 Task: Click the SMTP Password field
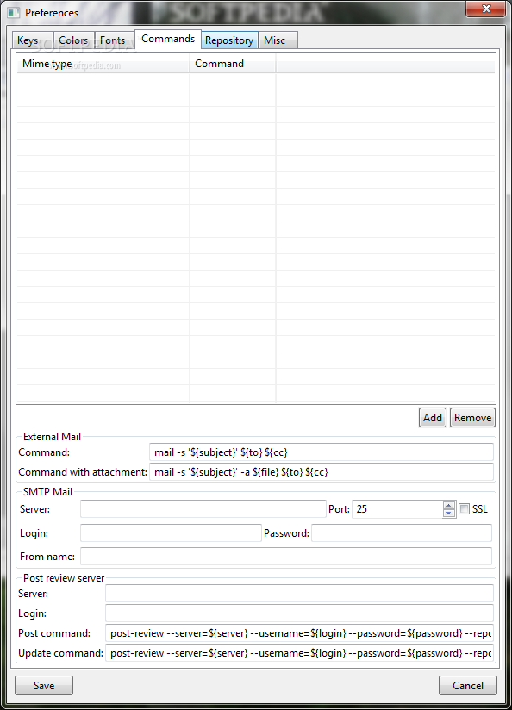402,533
